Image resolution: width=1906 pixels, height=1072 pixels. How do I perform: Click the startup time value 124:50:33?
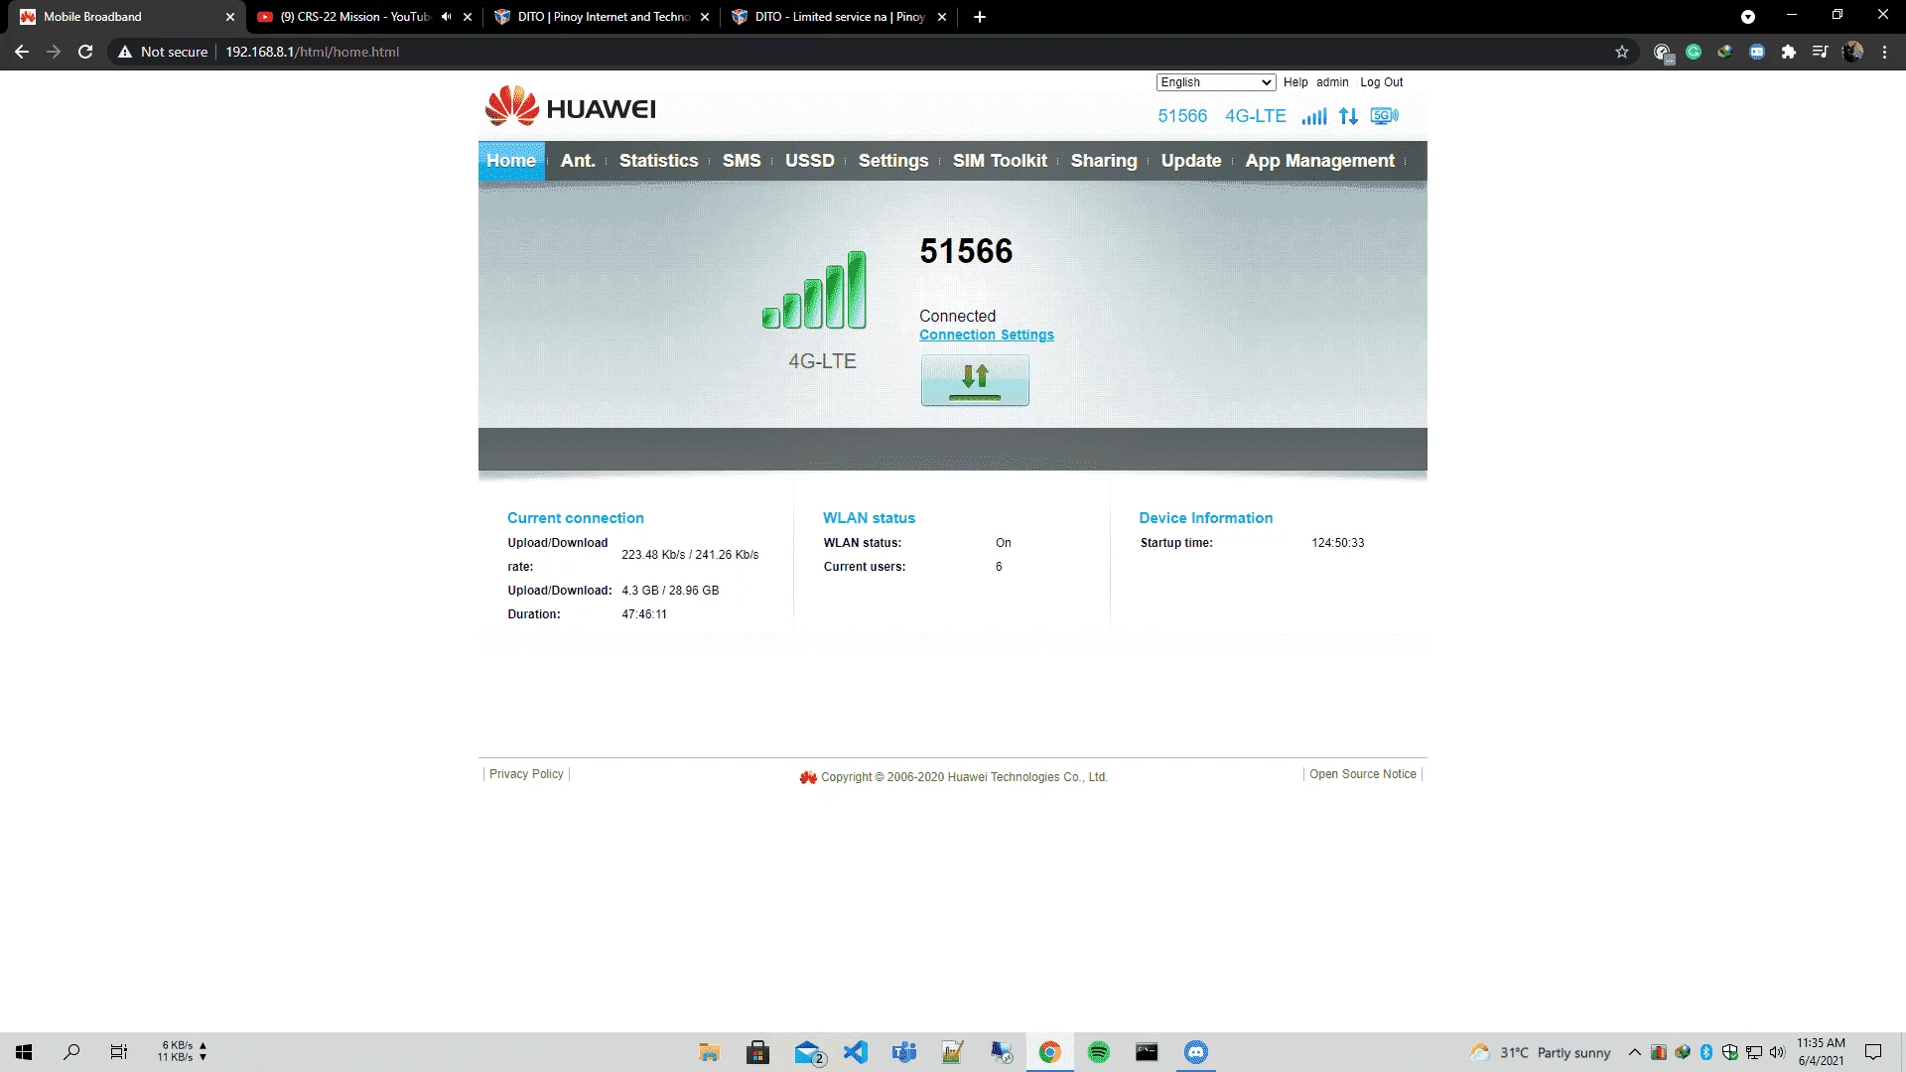coord(1338,543)
